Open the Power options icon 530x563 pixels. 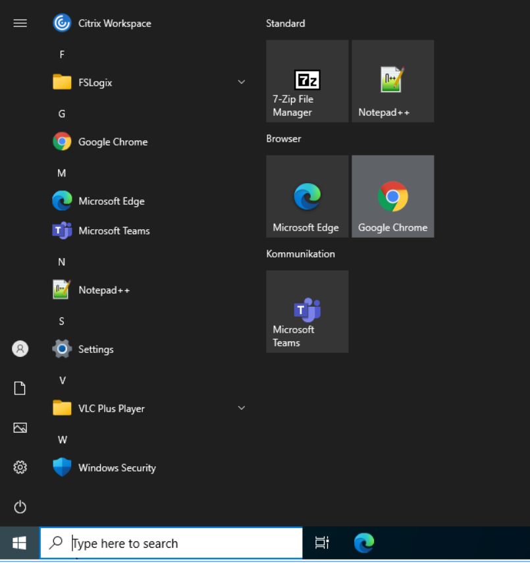tap(20, 506)
